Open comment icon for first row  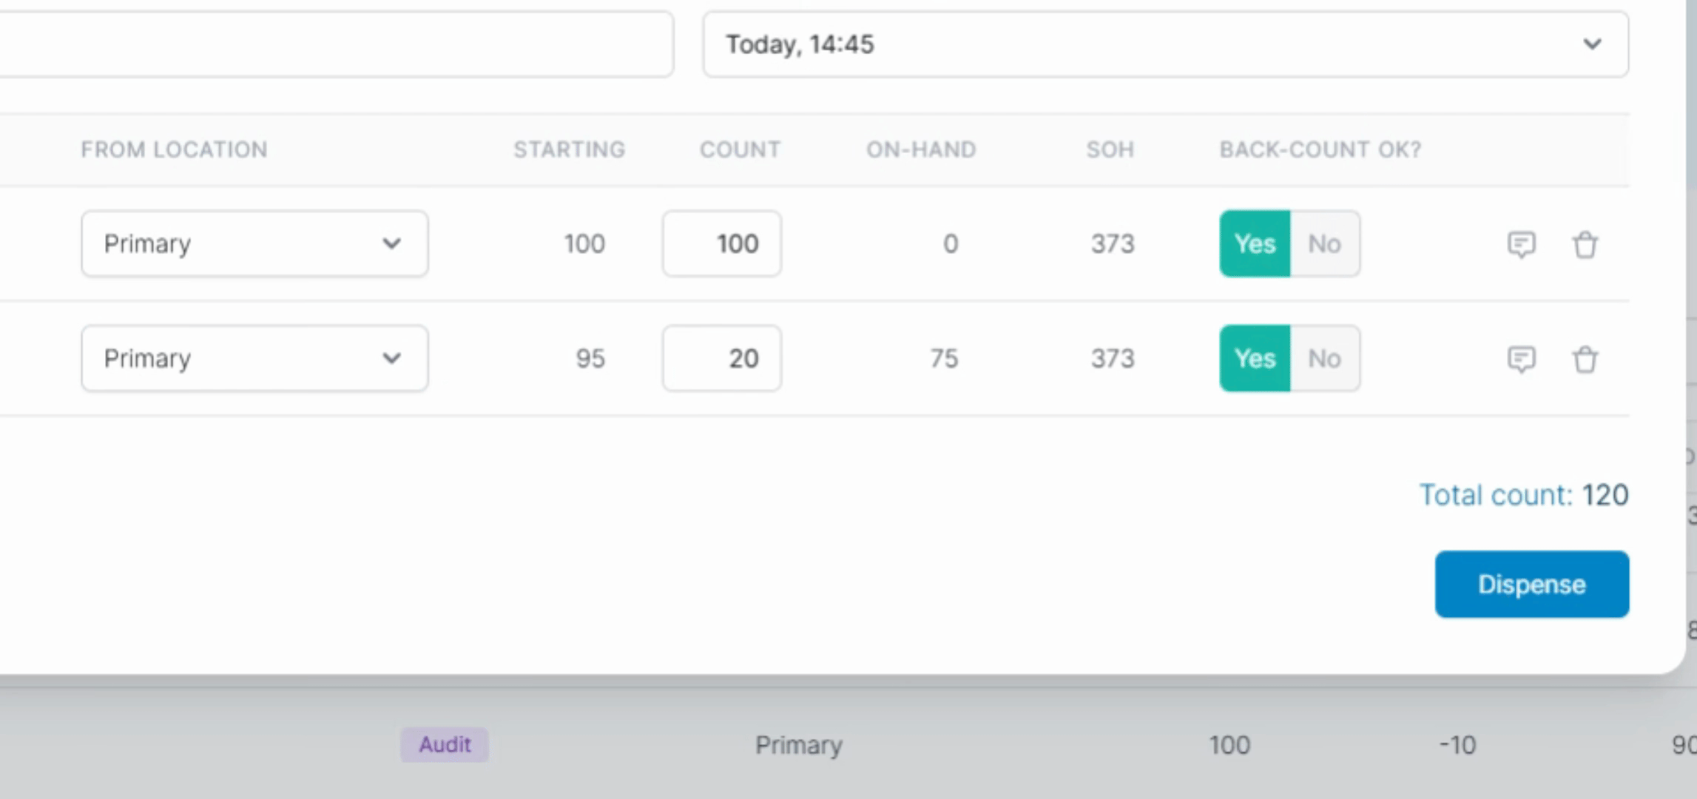[x=1521, y=244]
